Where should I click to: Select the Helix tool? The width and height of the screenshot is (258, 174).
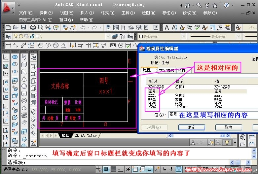(x=24, y=115)
